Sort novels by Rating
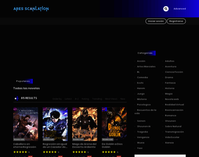Viewport: 199px width, 157px height. 85,99
